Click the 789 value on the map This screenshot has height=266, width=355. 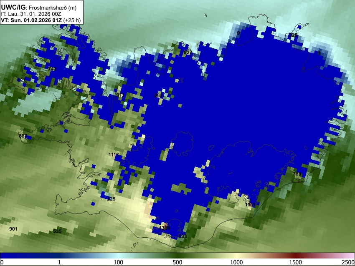click(297, 174)
